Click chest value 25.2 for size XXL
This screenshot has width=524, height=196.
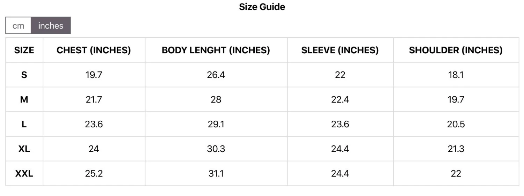[94, 173]
